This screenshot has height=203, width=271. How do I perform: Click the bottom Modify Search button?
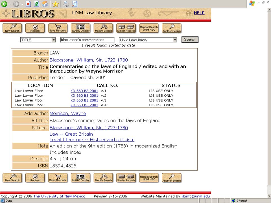point(103,178)
